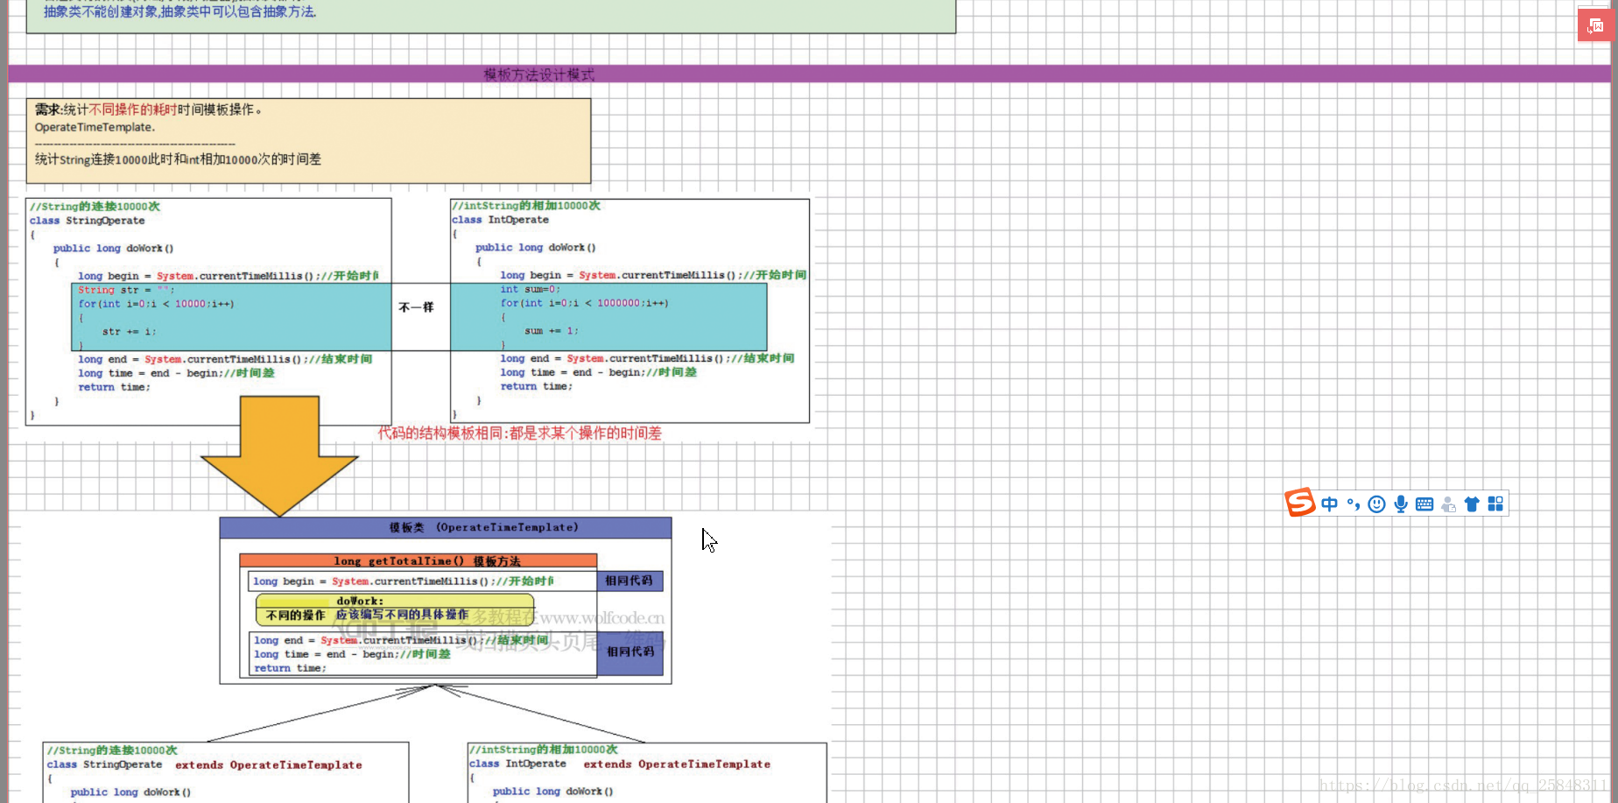Select the red '代码的结构模板相同' caption text
Screen dimensions: 1618x803
pyautogui.click(x=519, y=433)
